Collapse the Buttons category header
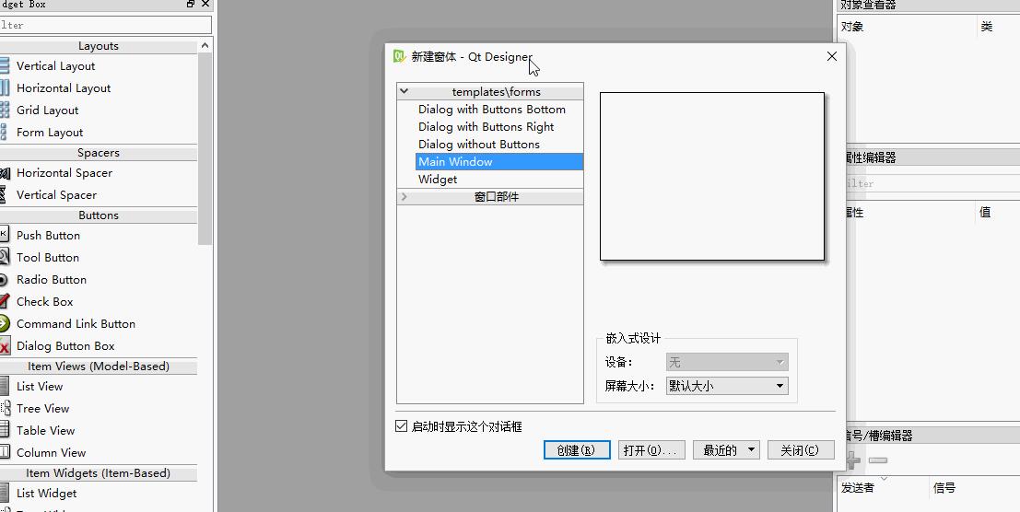The height and width of the screenshot is (512, 1020). coord(99,215)
